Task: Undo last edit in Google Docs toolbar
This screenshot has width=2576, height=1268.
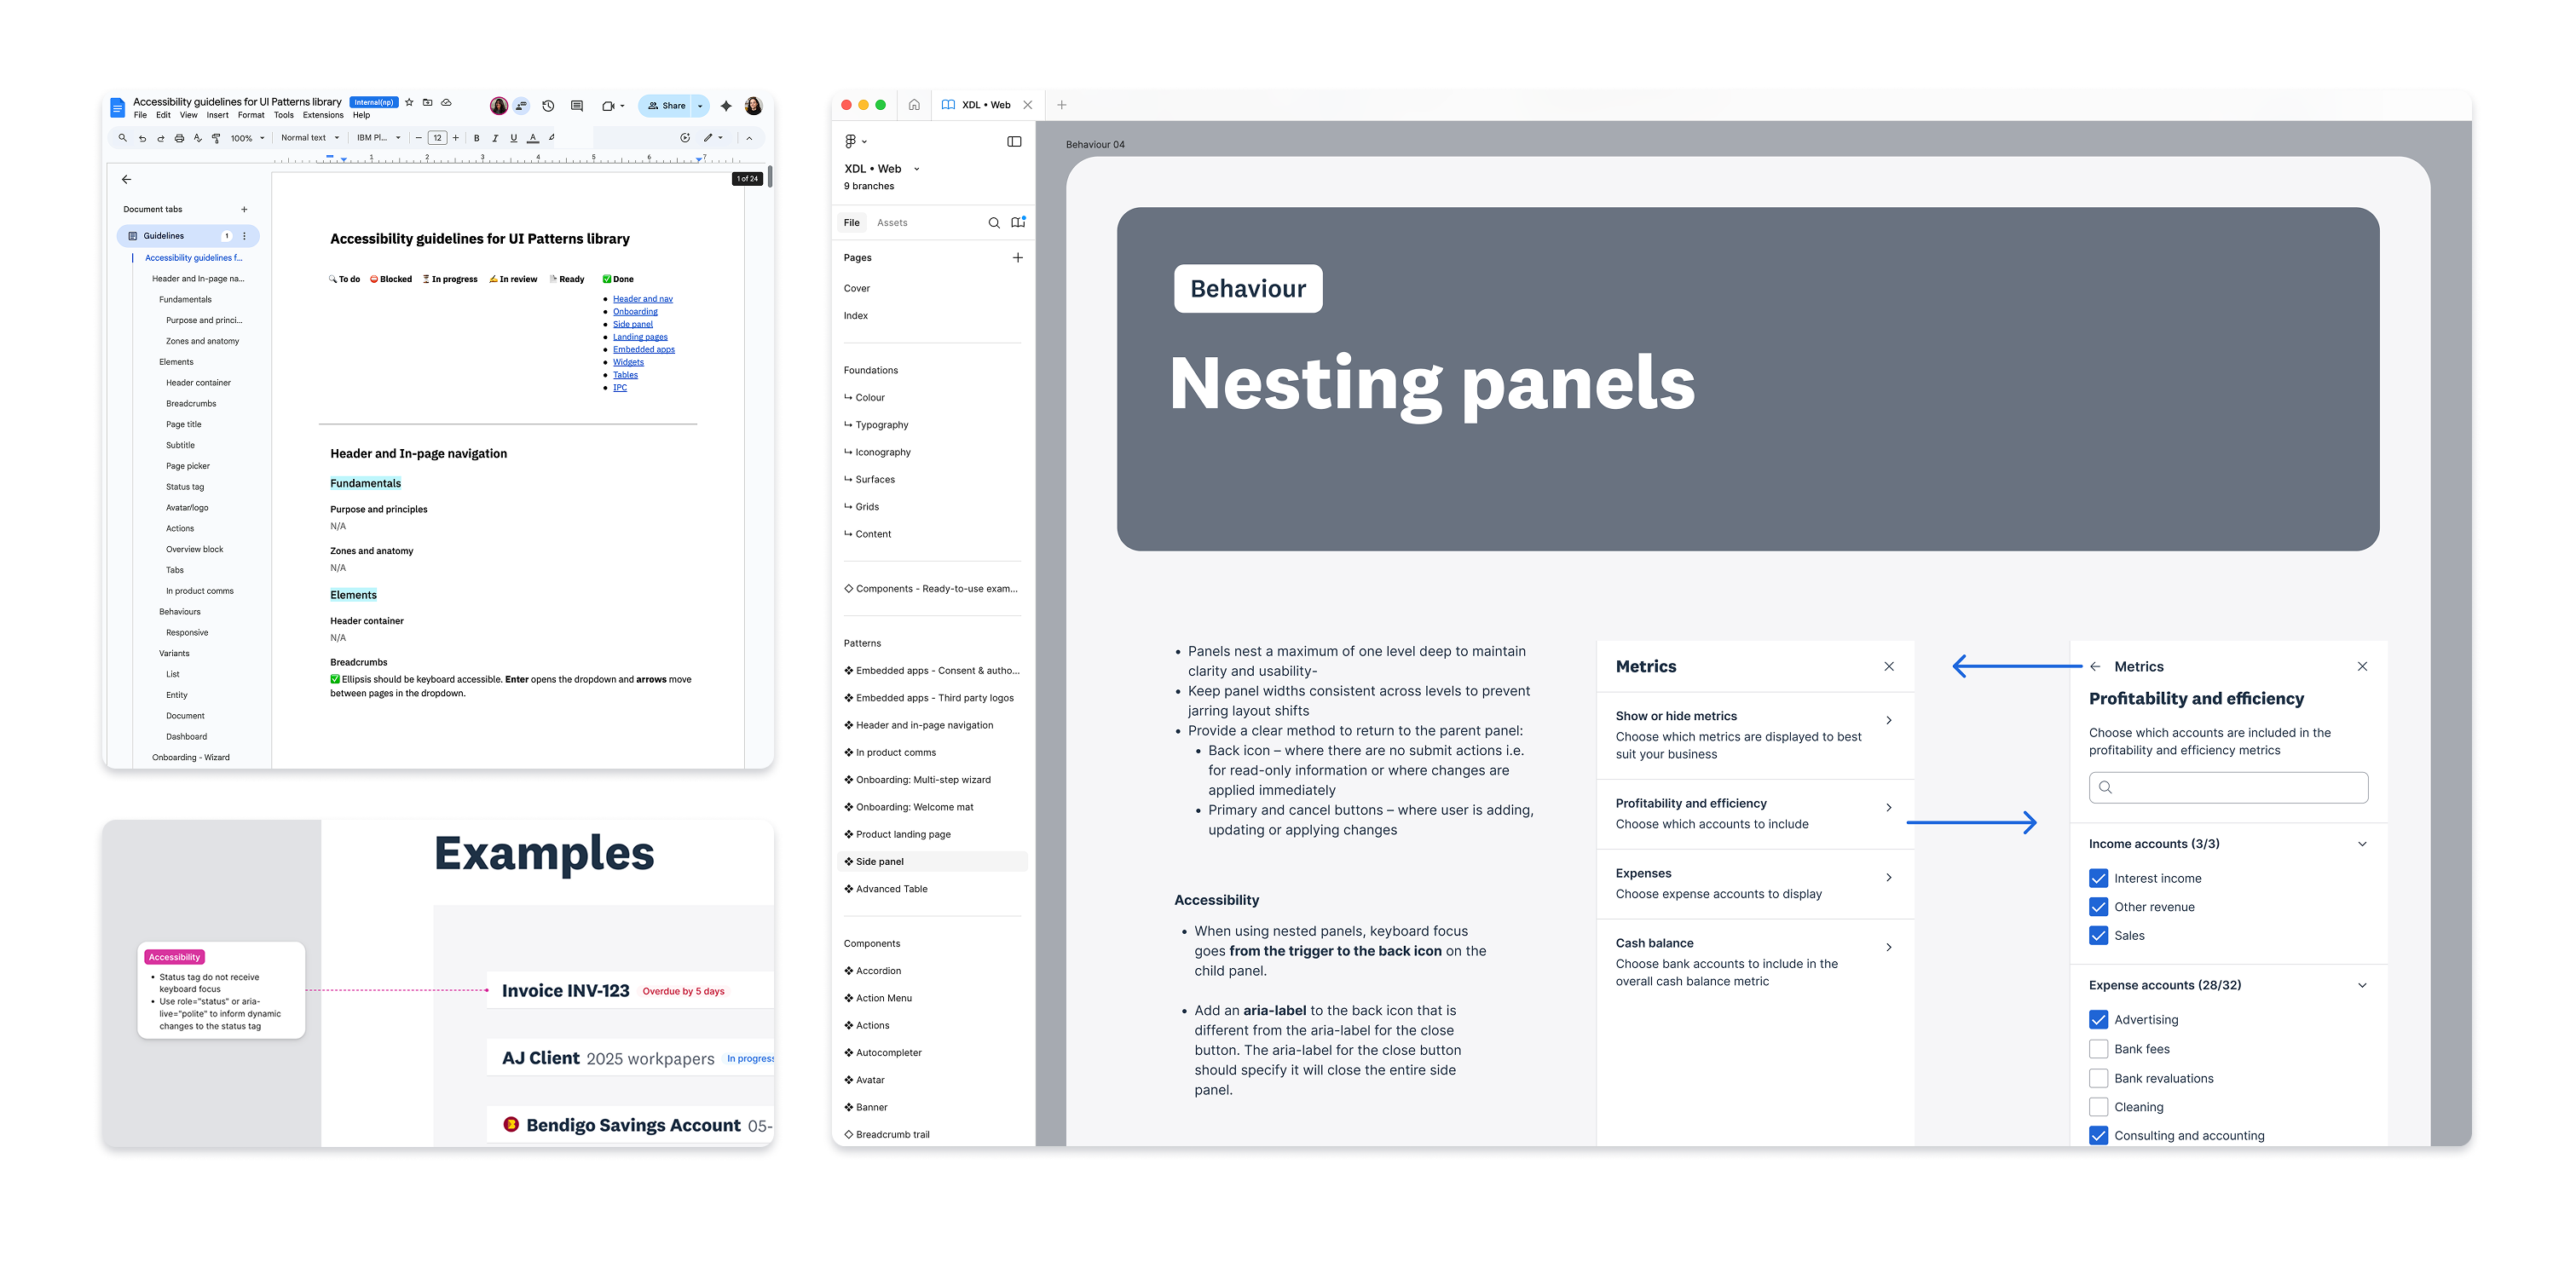Action: (142, 138)
